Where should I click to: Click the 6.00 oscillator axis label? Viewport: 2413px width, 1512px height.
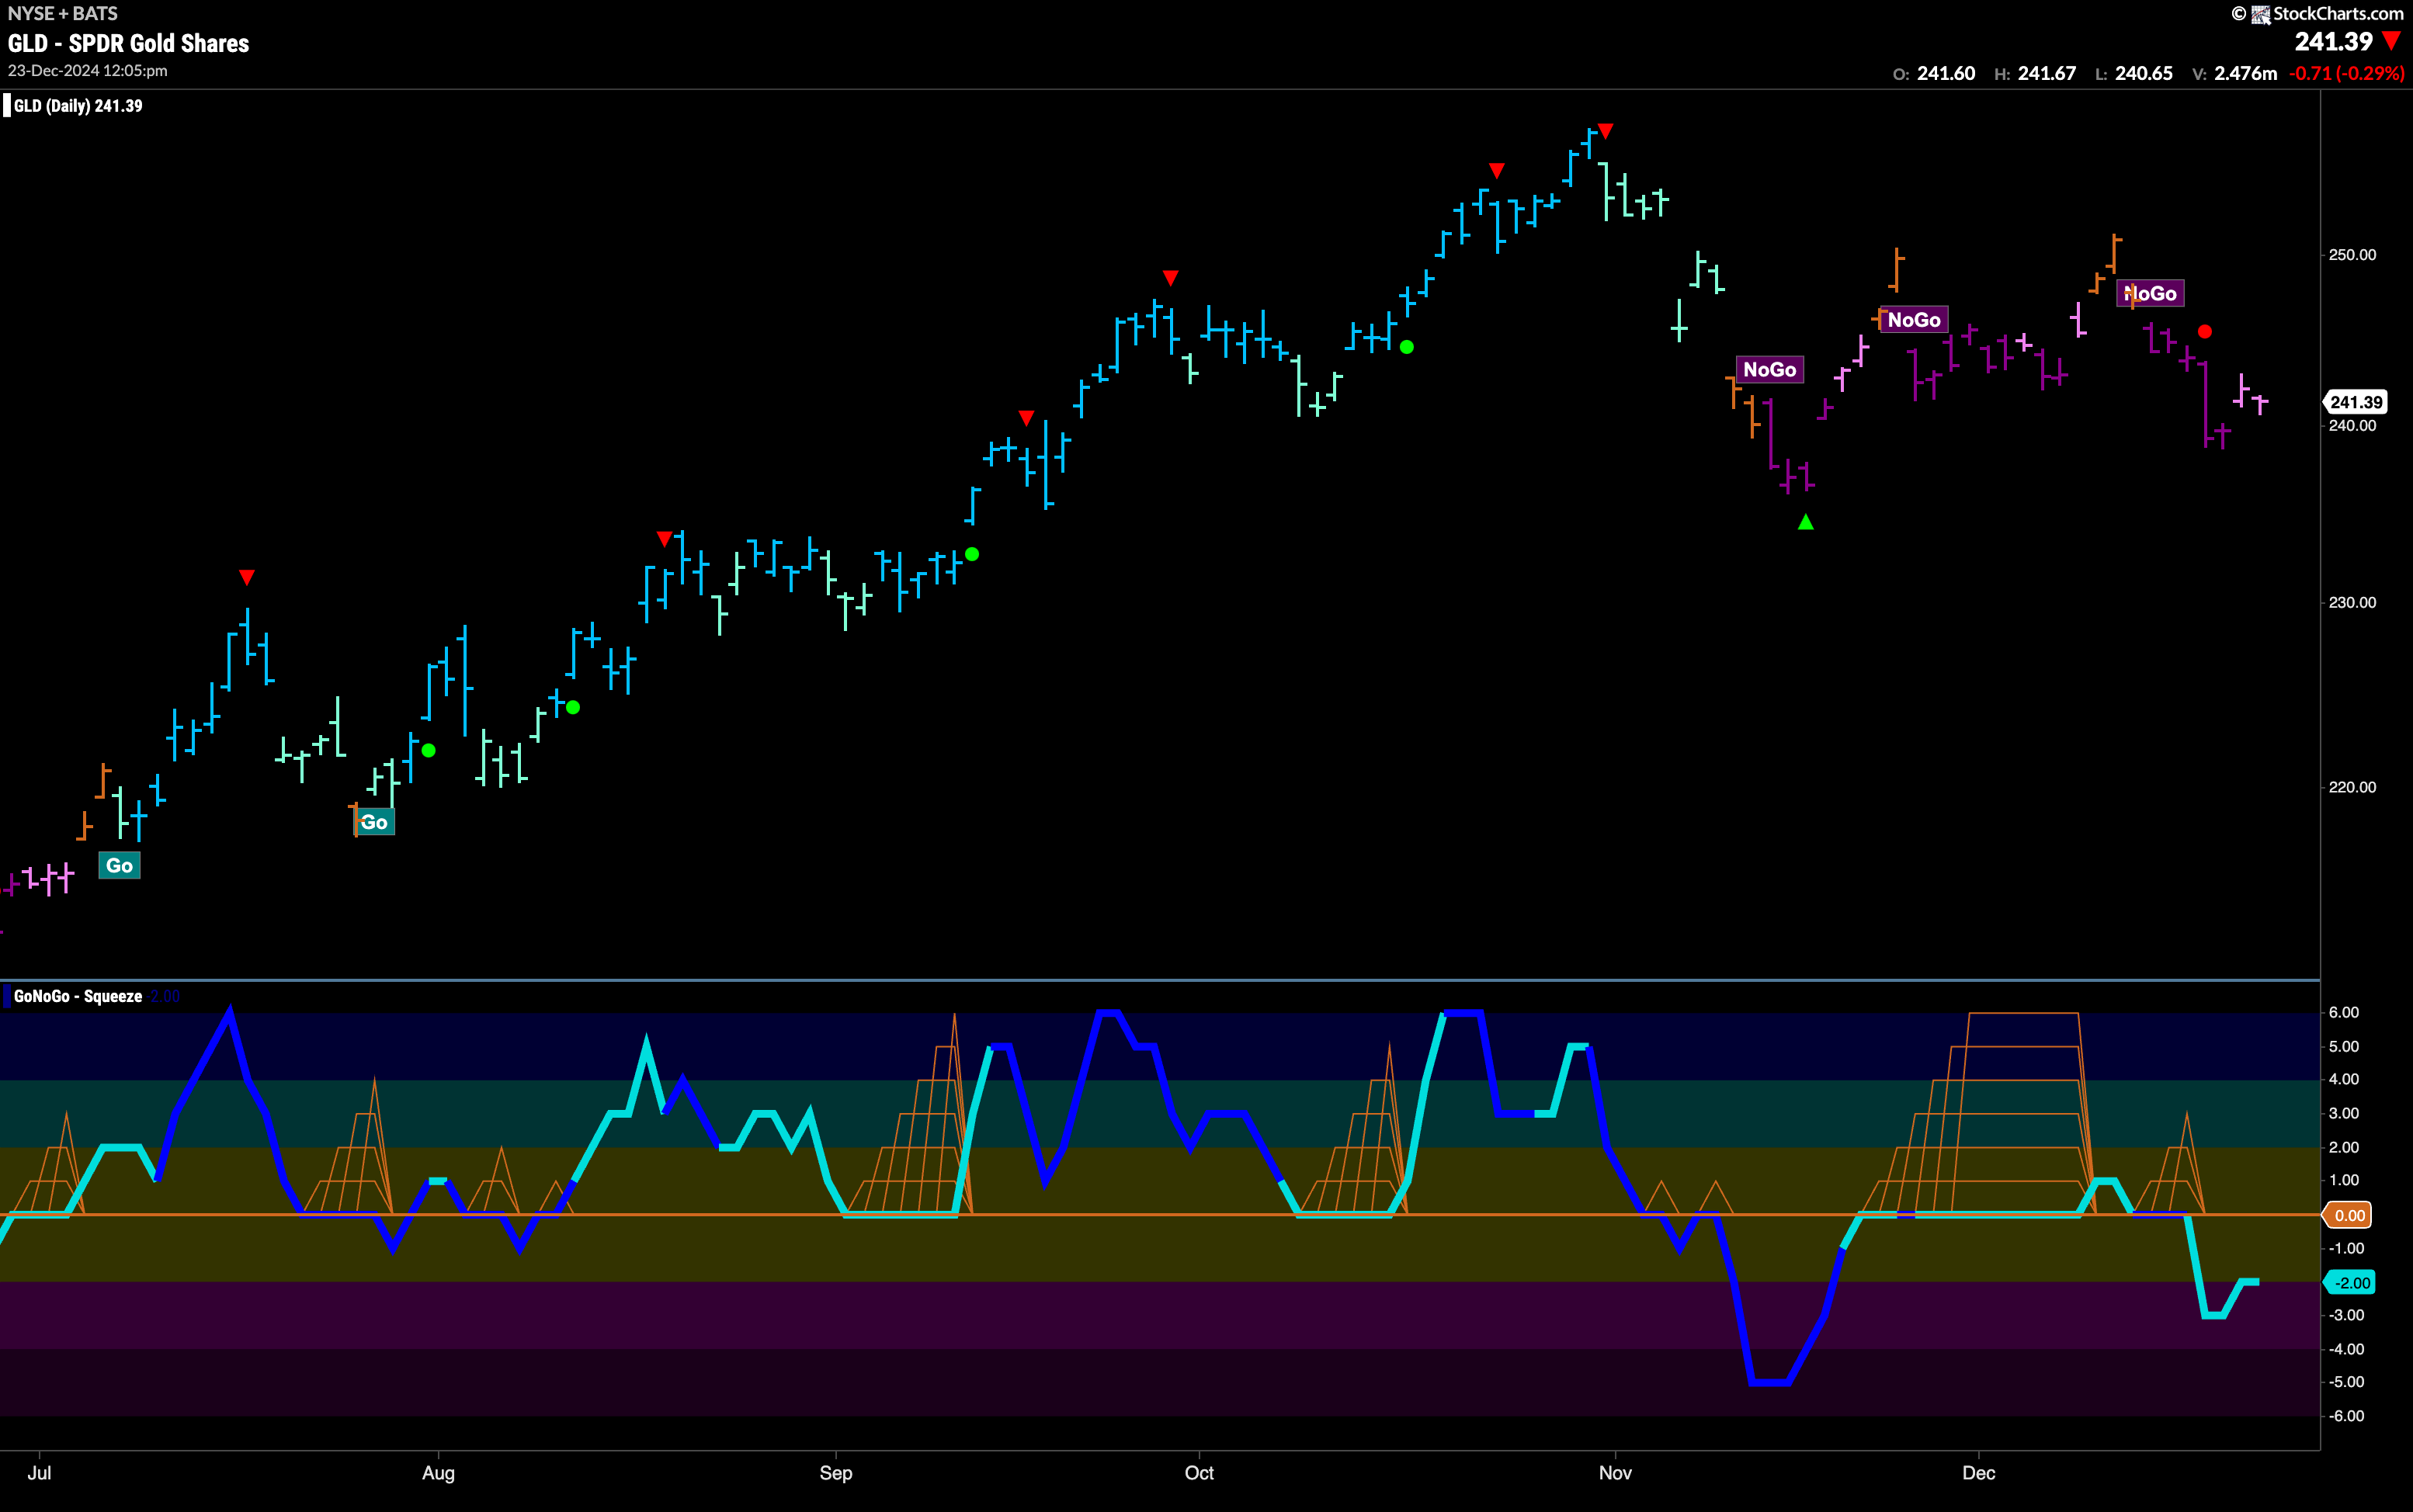click(2344, 1012)
